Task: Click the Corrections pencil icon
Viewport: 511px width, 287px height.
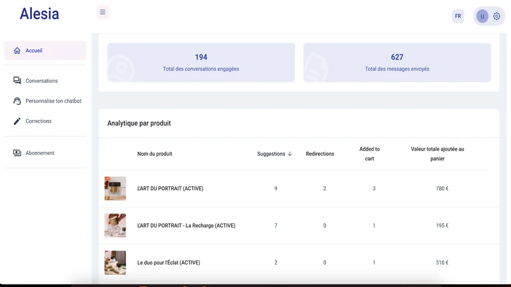Action: [x=17, y=121]
